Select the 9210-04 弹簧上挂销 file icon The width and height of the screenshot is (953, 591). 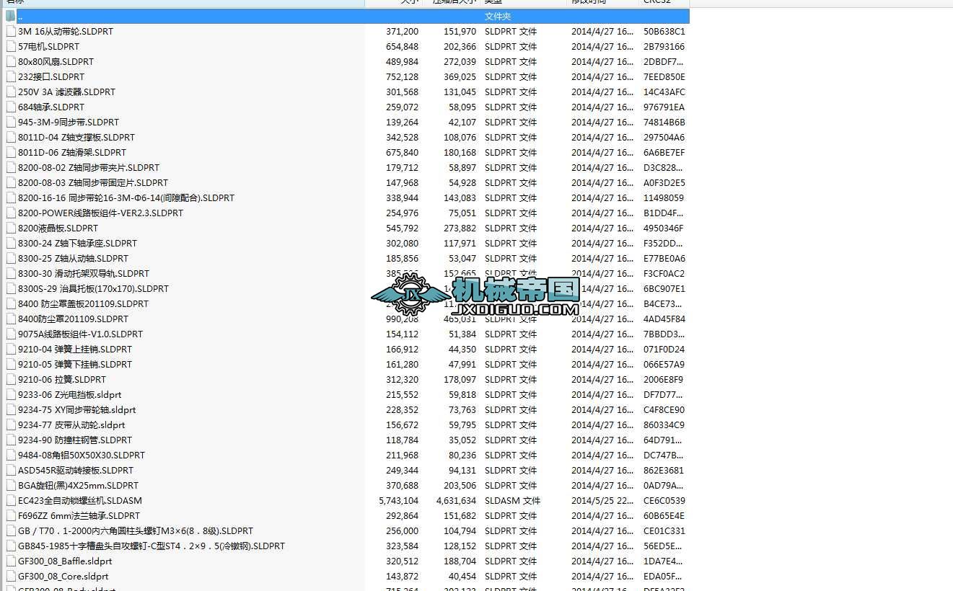[11, 349]
